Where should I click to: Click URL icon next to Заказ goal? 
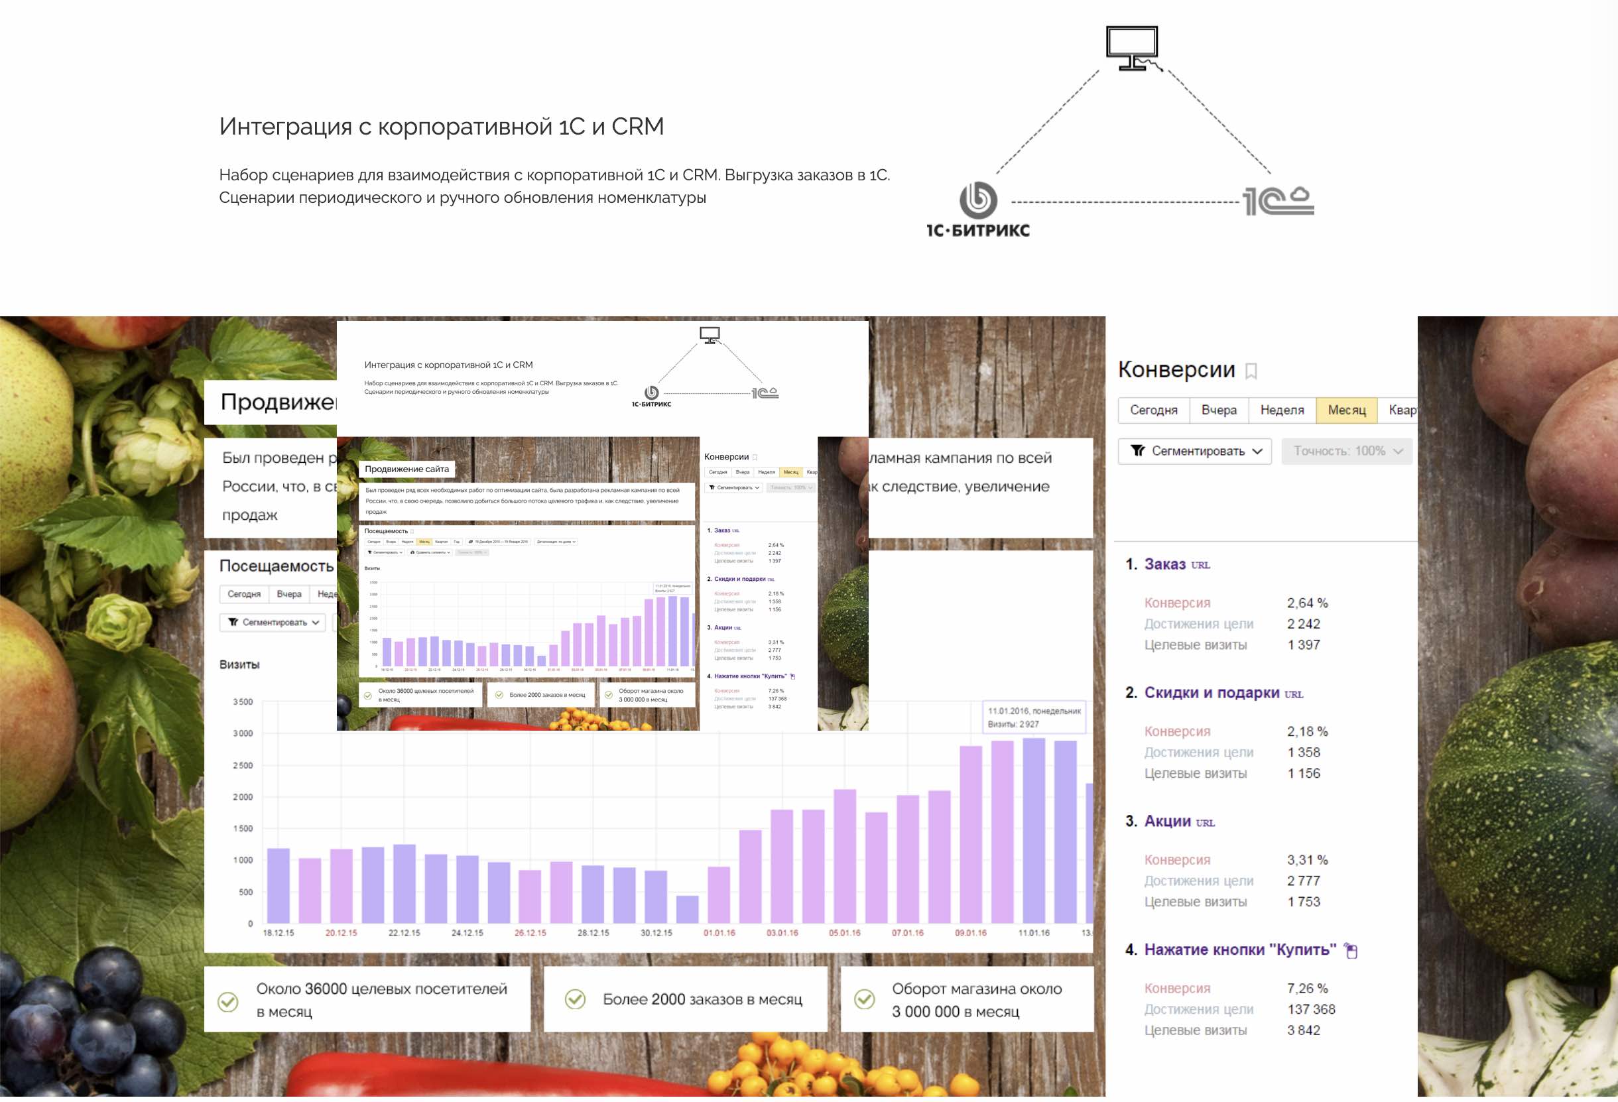pos(1200,566)
